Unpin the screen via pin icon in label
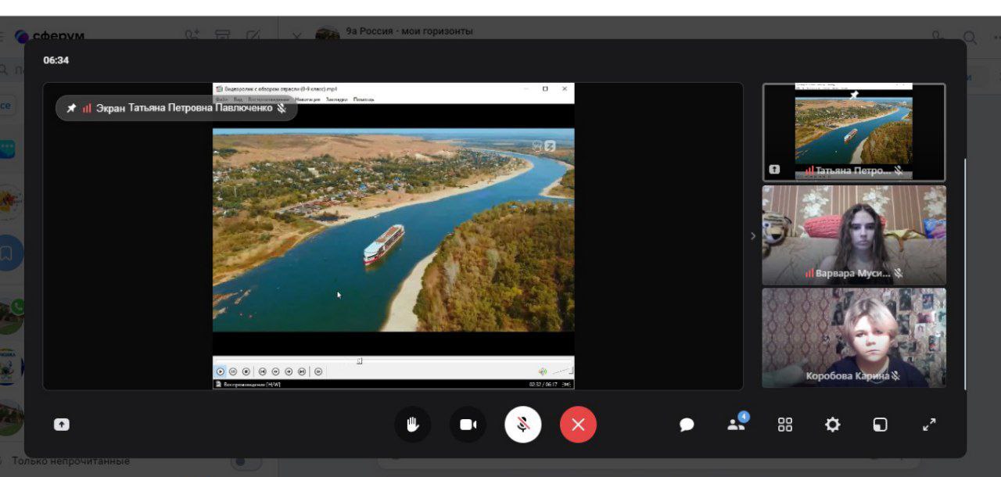Image resolution: width=1001 pixels, height=477 pixels. point(71,108)
